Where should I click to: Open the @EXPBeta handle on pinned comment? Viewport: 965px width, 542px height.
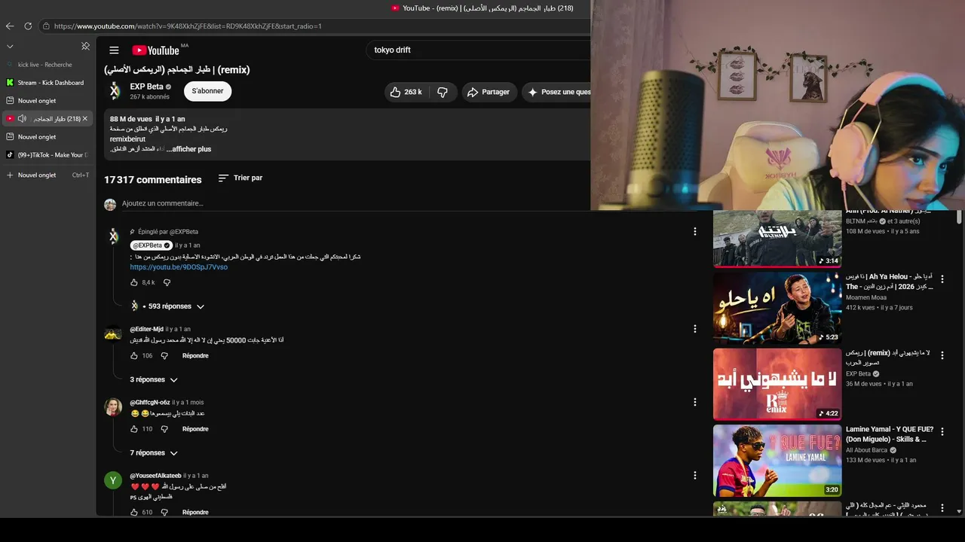pyautogui.click(x=150, y=245)
